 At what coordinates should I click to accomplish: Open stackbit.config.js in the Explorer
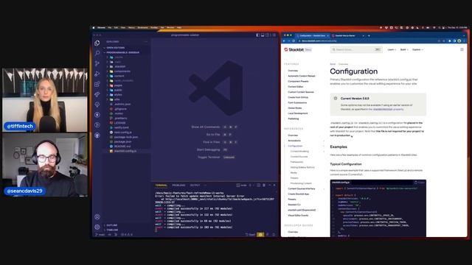(125, 151)
